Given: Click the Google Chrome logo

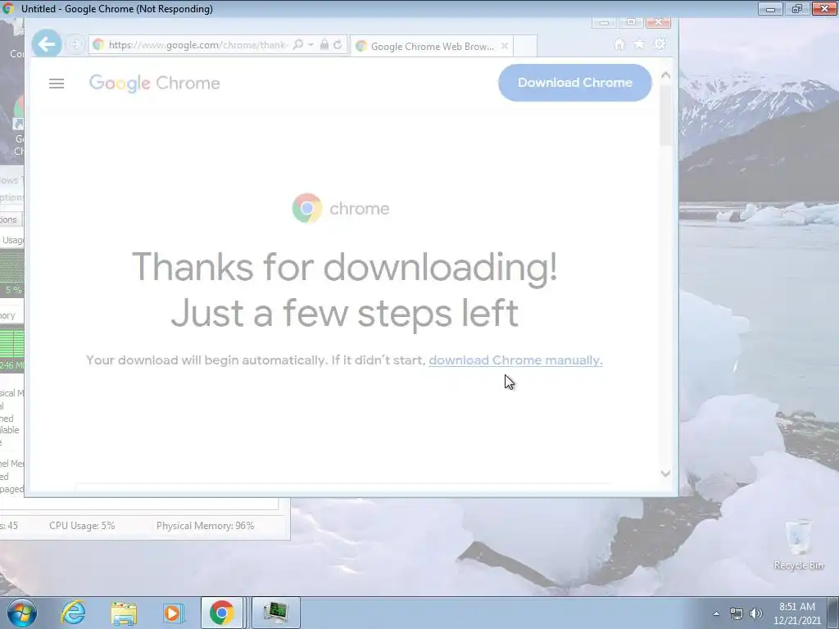Looking at the screenshot, I should 155,83.
